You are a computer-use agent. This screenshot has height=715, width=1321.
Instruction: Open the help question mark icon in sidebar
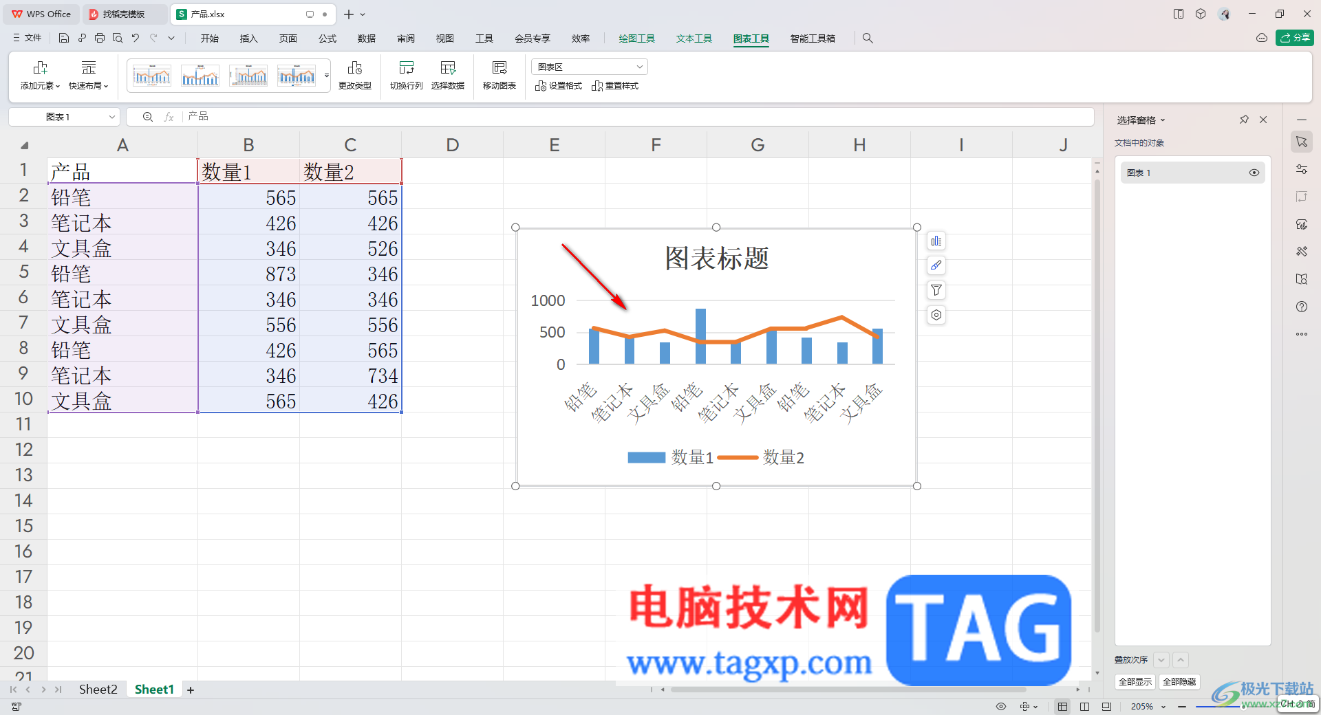(x=1302, y=307)
